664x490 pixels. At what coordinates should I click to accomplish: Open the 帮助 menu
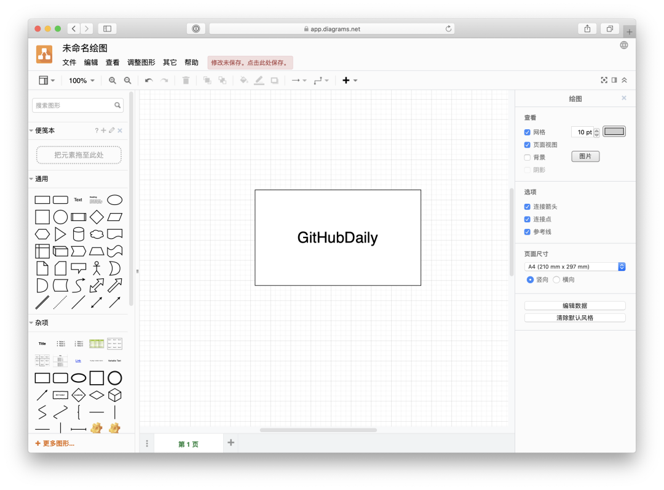point(191,63)
